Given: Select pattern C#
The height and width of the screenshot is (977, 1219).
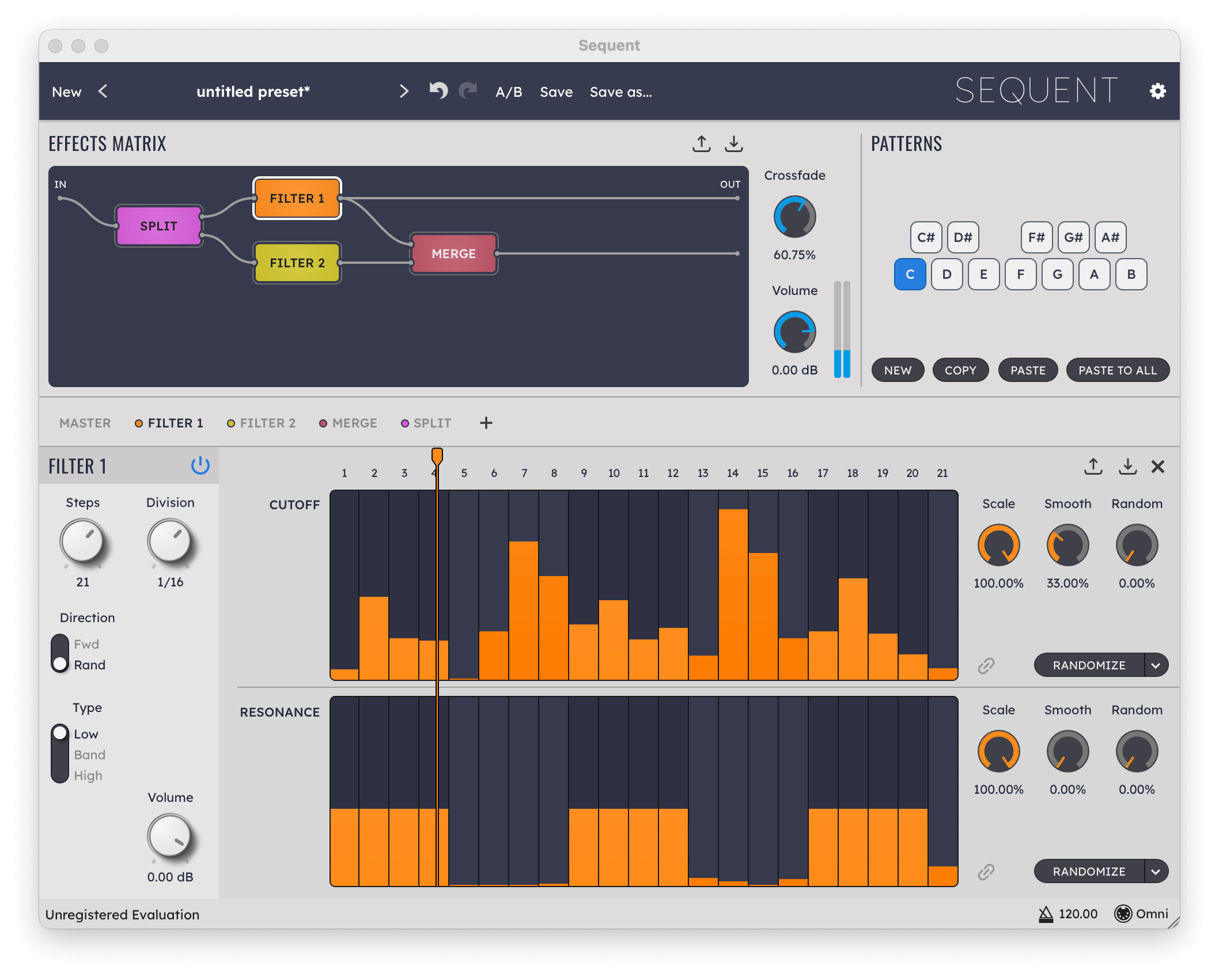Looking at the screenshot, I should coord(926,237).
